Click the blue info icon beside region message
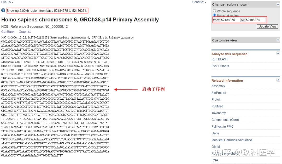The image size is (282, 164). click(x=3, y=10)
